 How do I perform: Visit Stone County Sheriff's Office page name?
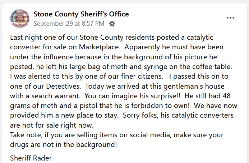pyautogui.click(x=81, y=14)
